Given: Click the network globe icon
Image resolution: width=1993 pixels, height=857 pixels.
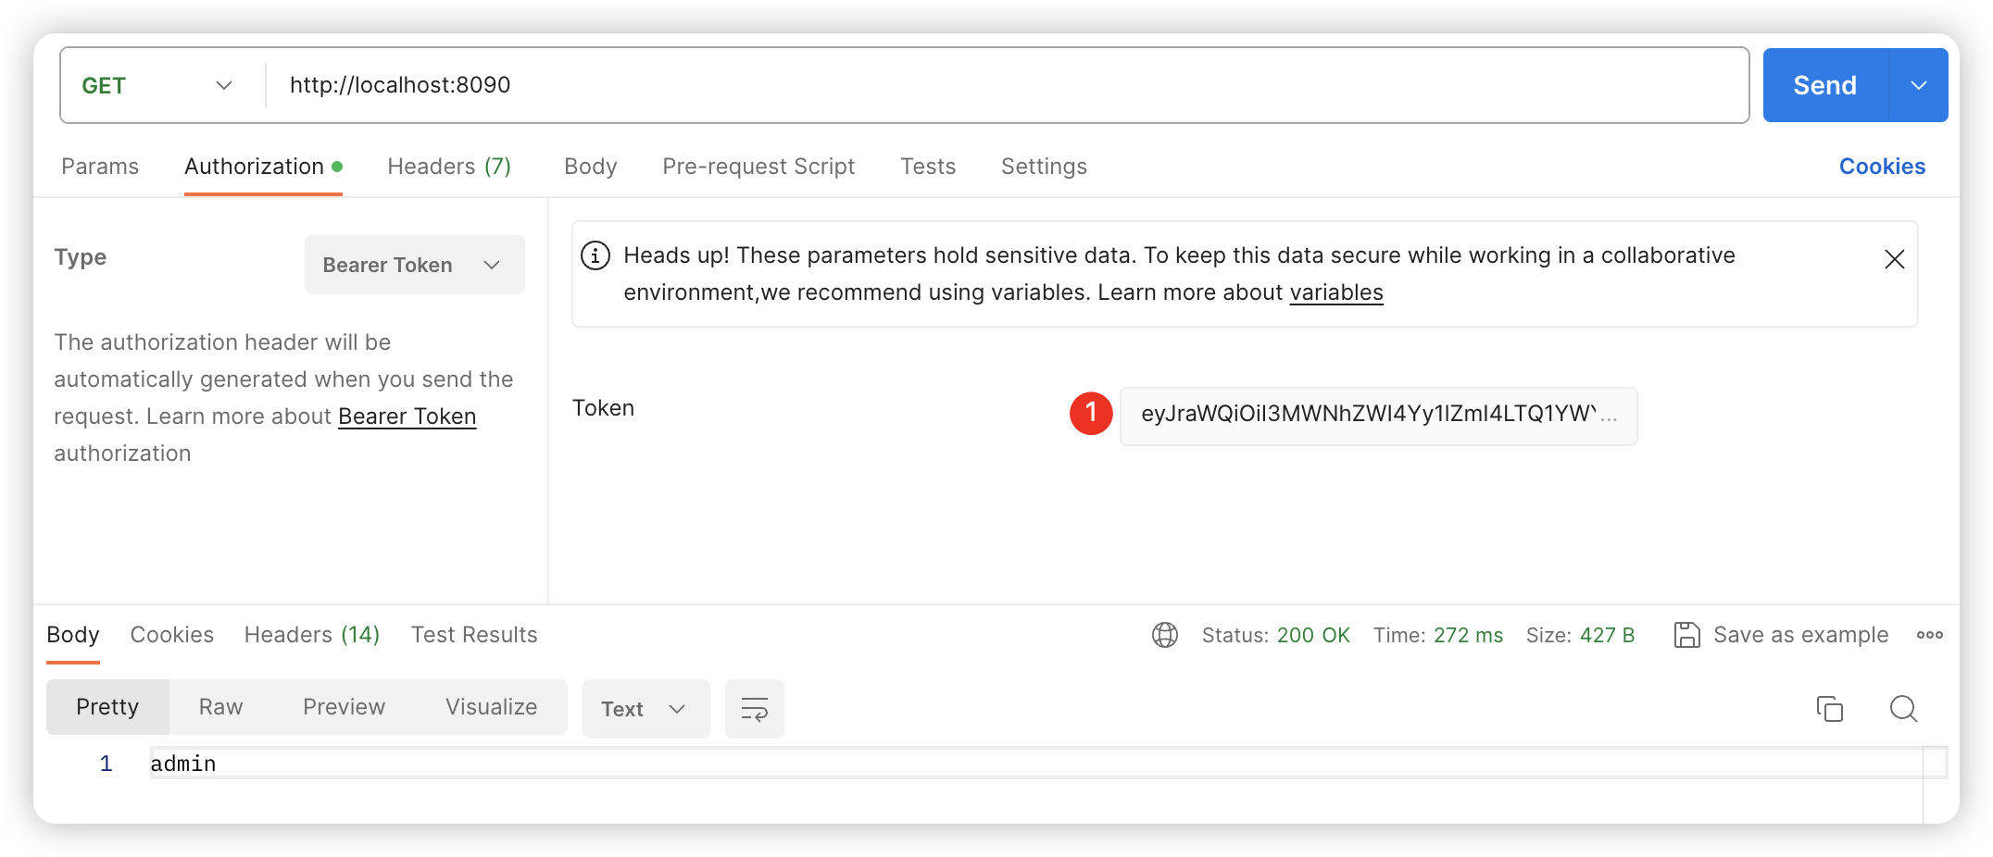Looking at the screenshot, I should (x=1164, y=635).
